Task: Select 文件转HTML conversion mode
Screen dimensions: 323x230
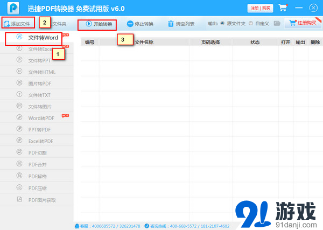Action: coord(37,72)
